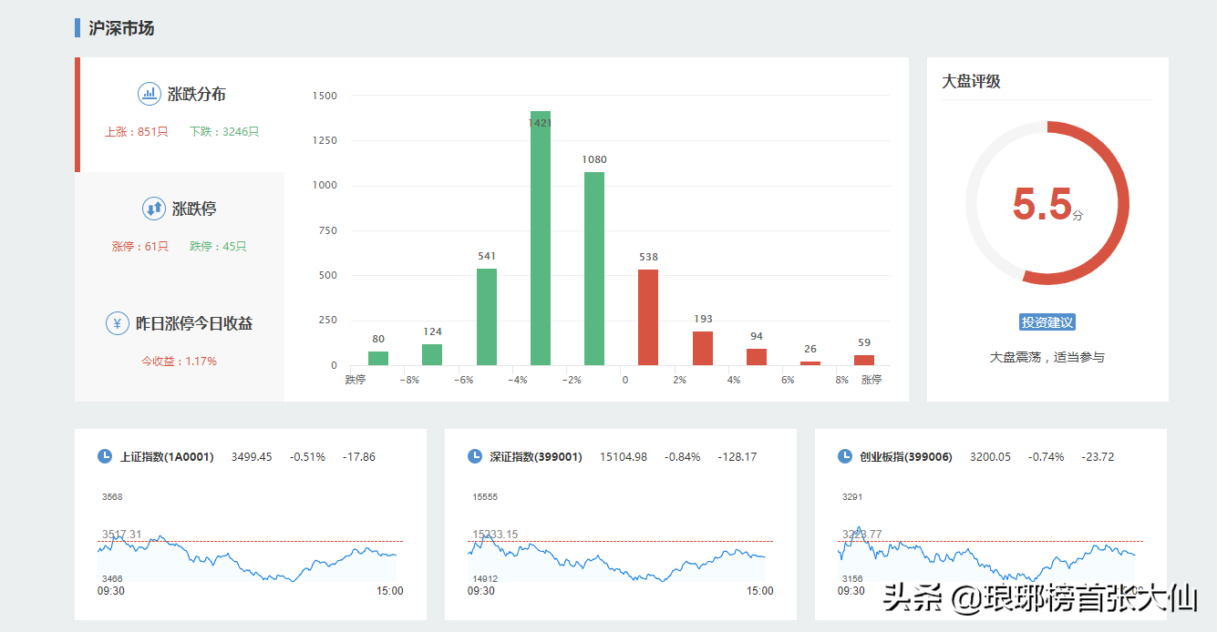This screenshot has width=1217, height=632.
Task: Click the clock icon next to 深证指数
Action: (475, 456)
